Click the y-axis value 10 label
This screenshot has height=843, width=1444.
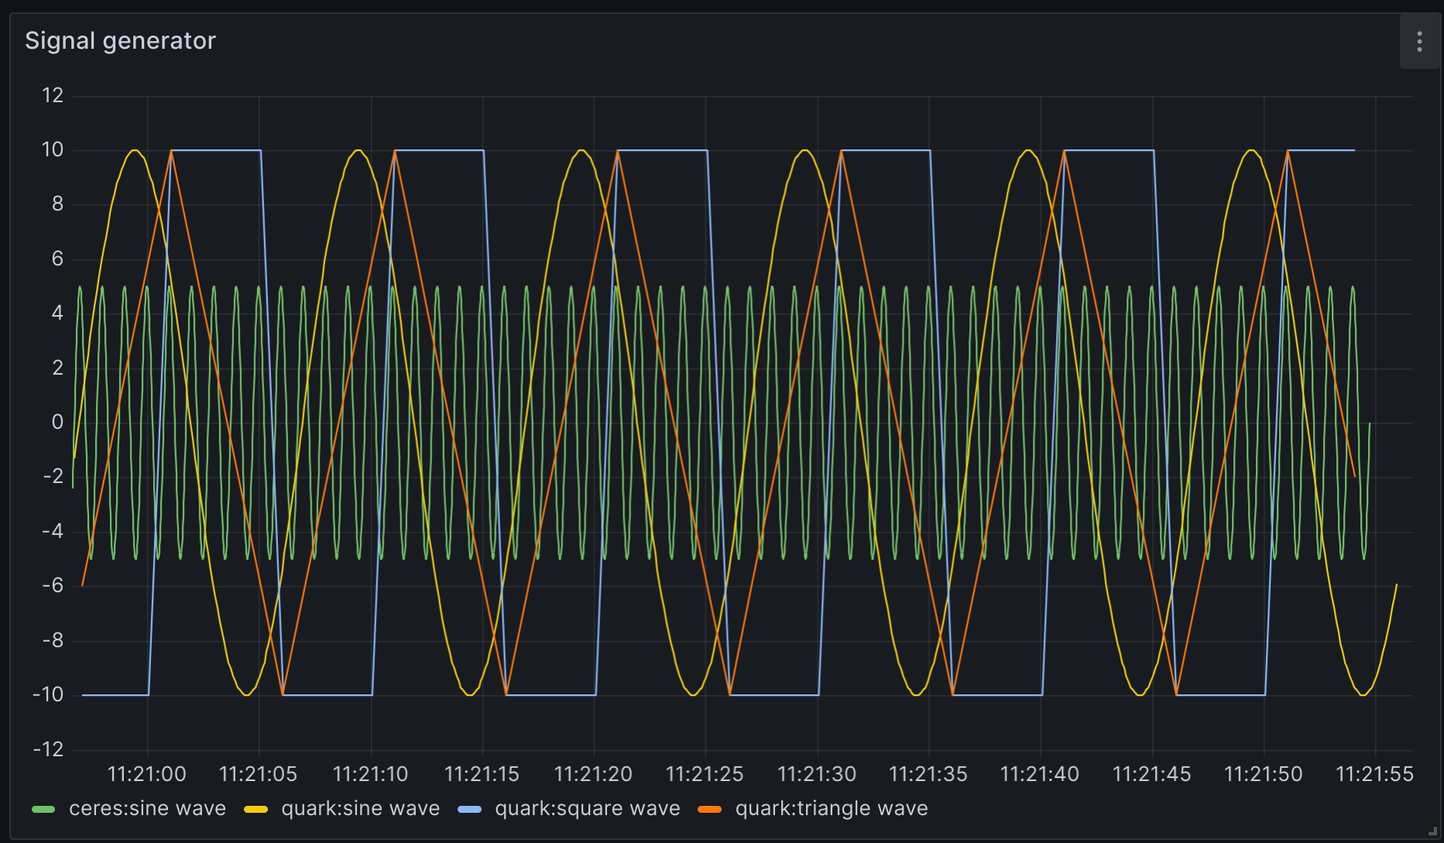pyautogui.click(x=53, y=150)
